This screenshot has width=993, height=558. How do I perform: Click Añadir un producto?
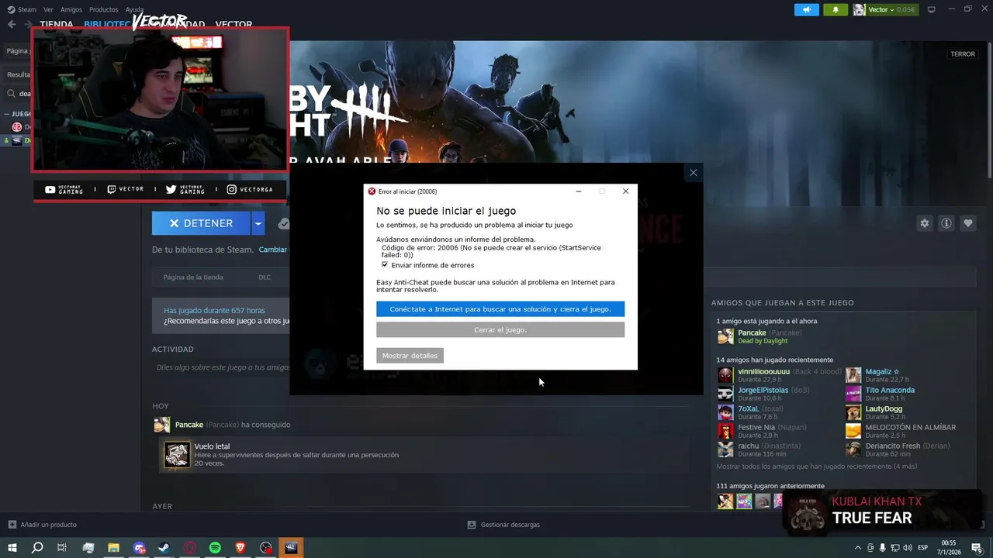point(42,525)
